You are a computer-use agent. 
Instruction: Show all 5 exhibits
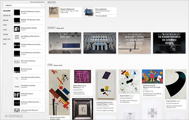tap(60, 28)
